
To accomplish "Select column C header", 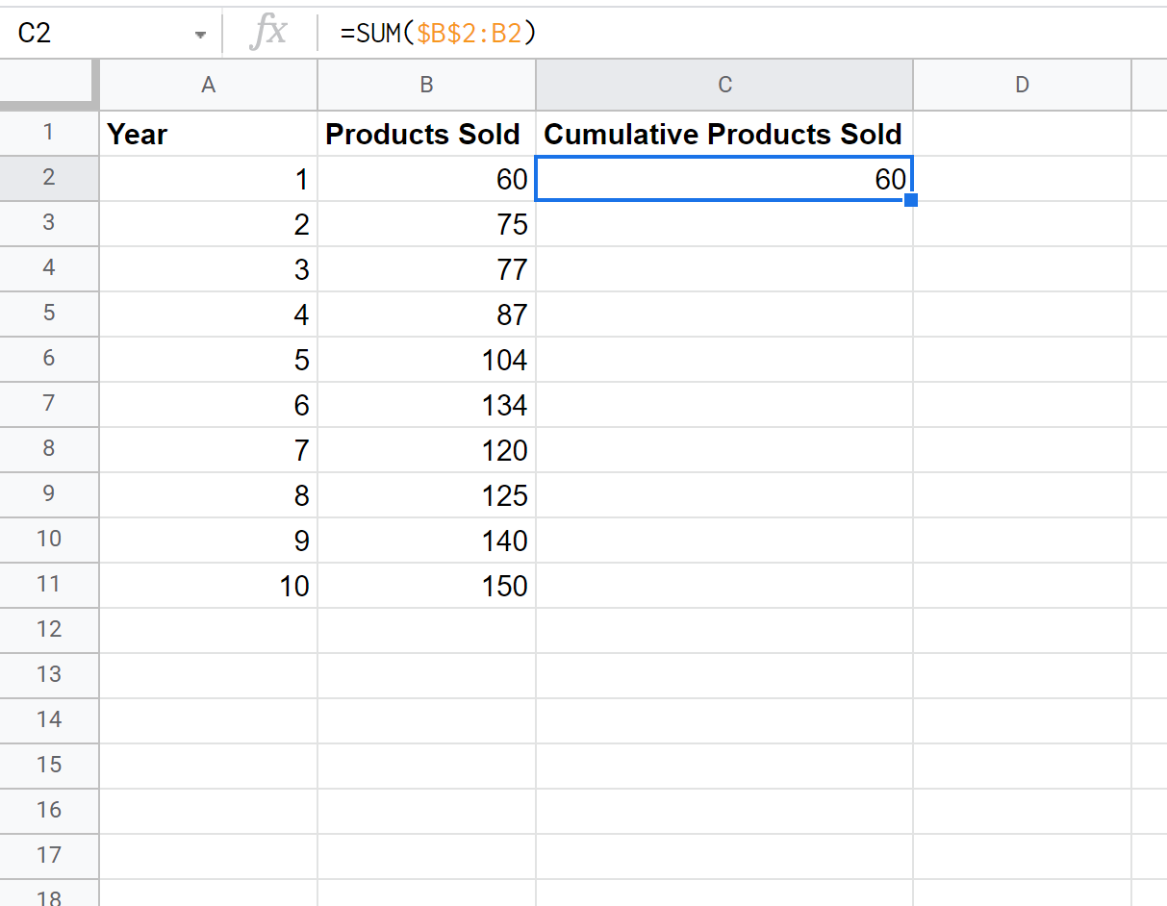I will point(724,86).
